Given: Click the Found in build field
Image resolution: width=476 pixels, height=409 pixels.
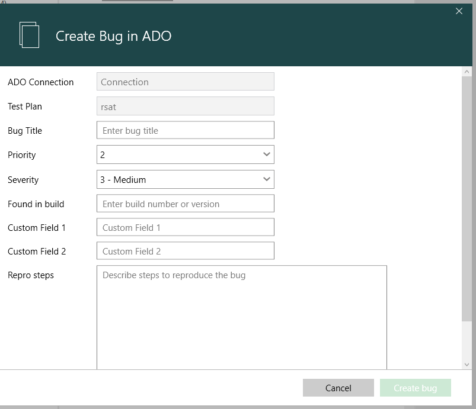Looking at the screenshot, I should click(x=184, y=203).
